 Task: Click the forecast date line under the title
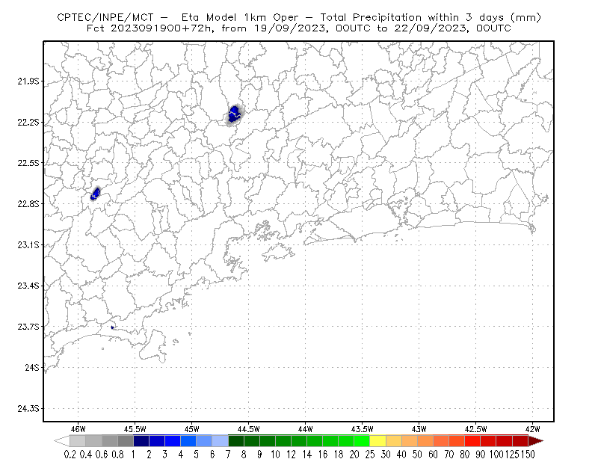[298, 28]
